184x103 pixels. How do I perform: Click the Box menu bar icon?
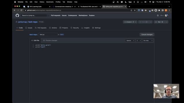coord(130,2)
